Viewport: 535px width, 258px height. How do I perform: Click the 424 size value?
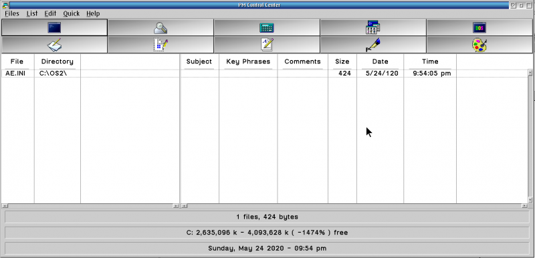click(x=344, y=74)
